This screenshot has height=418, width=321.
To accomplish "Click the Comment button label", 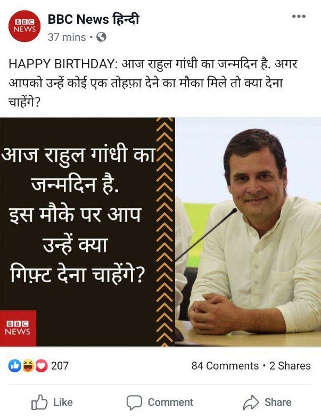I will point(171,402).
